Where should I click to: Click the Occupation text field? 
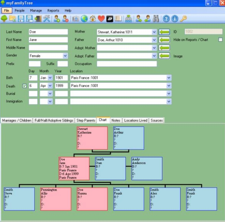tap(127, 64)
